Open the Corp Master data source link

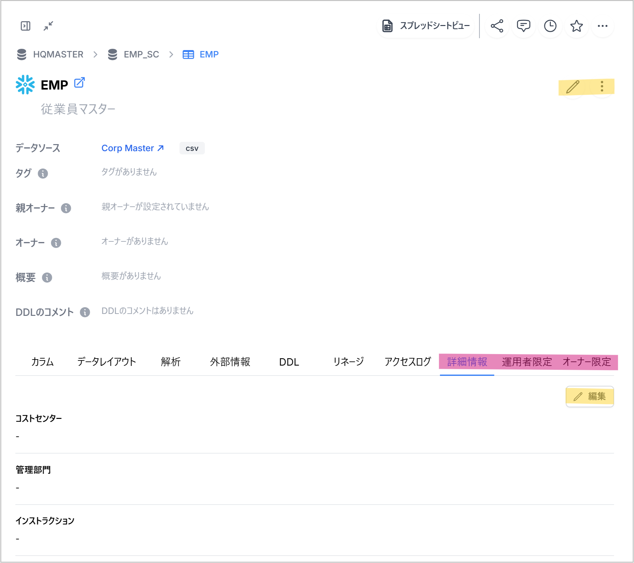133,148
